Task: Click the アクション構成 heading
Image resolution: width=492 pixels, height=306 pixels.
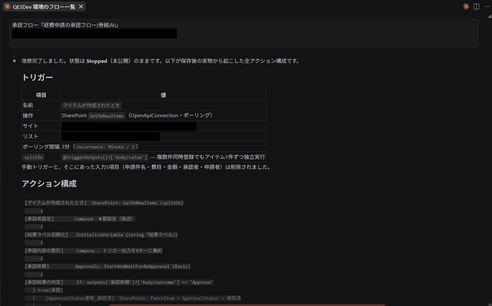Action: click(x=49, y=184)
